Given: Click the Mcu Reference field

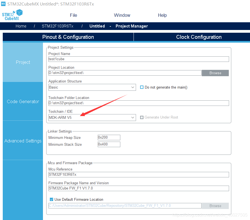Looking at the screenshot, I should (x=138, y=175).
